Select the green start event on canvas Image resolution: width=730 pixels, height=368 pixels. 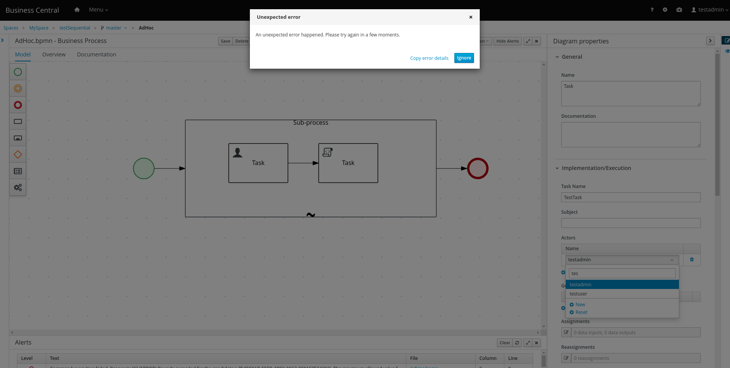coord(144,168)
